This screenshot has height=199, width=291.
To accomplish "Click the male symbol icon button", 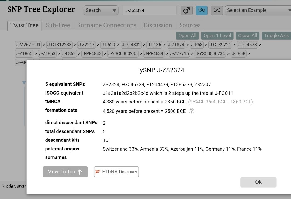I will click(x=186, y=11).
